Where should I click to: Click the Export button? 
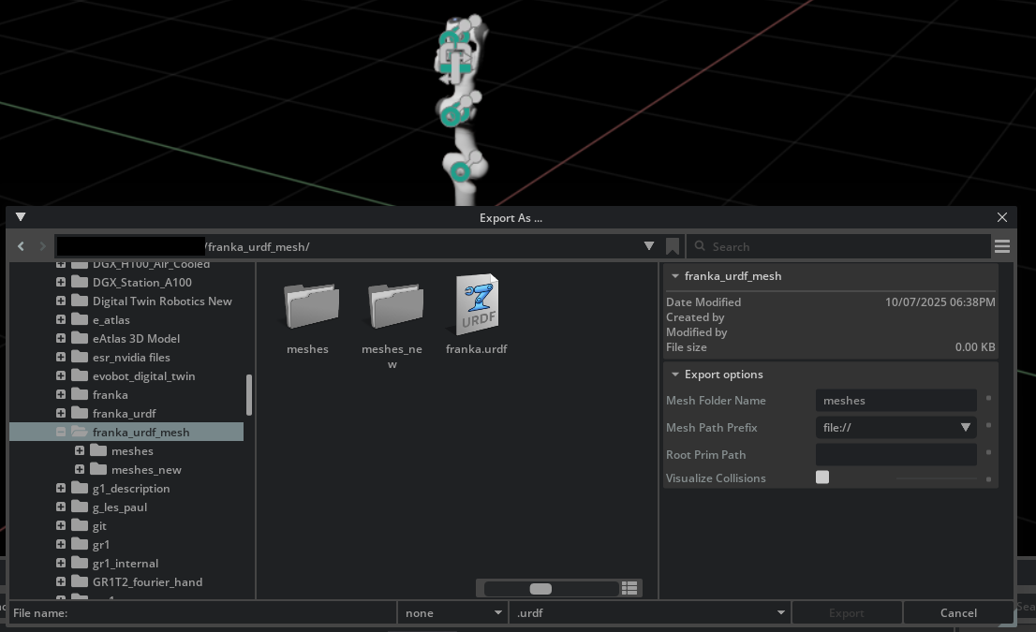point(847,612)
